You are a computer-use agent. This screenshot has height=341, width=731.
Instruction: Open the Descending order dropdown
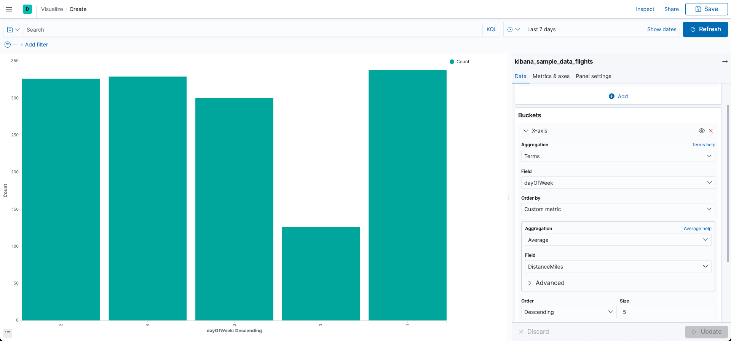(568, 312)
